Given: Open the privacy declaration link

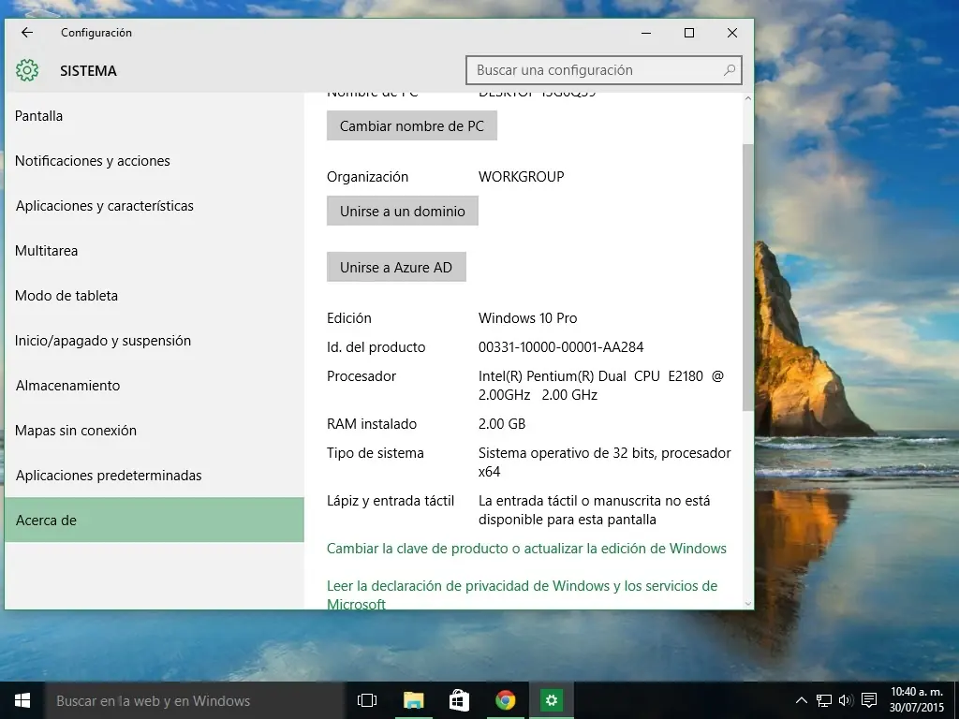Looking at the screenshot, I should click(522, 594).
